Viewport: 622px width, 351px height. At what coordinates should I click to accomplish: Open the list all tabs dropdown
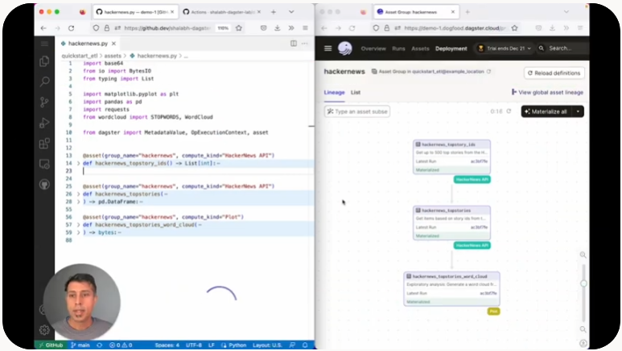pyautogui.click(x=291, y=12)
